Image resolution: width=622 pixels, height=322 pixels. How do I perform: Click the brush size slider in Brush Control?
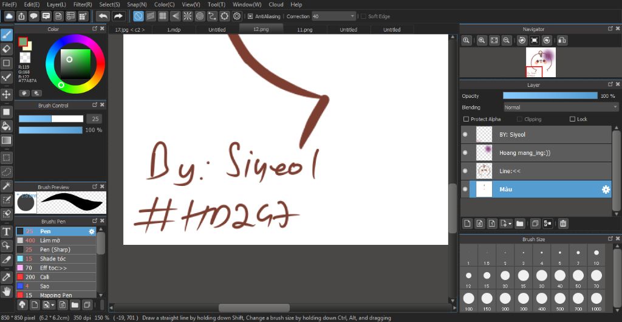click(51, 118)
